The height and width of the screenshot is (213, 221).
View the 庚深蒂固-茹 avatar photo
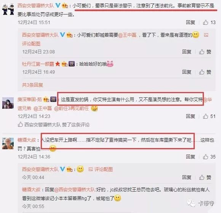coord(8,103)
